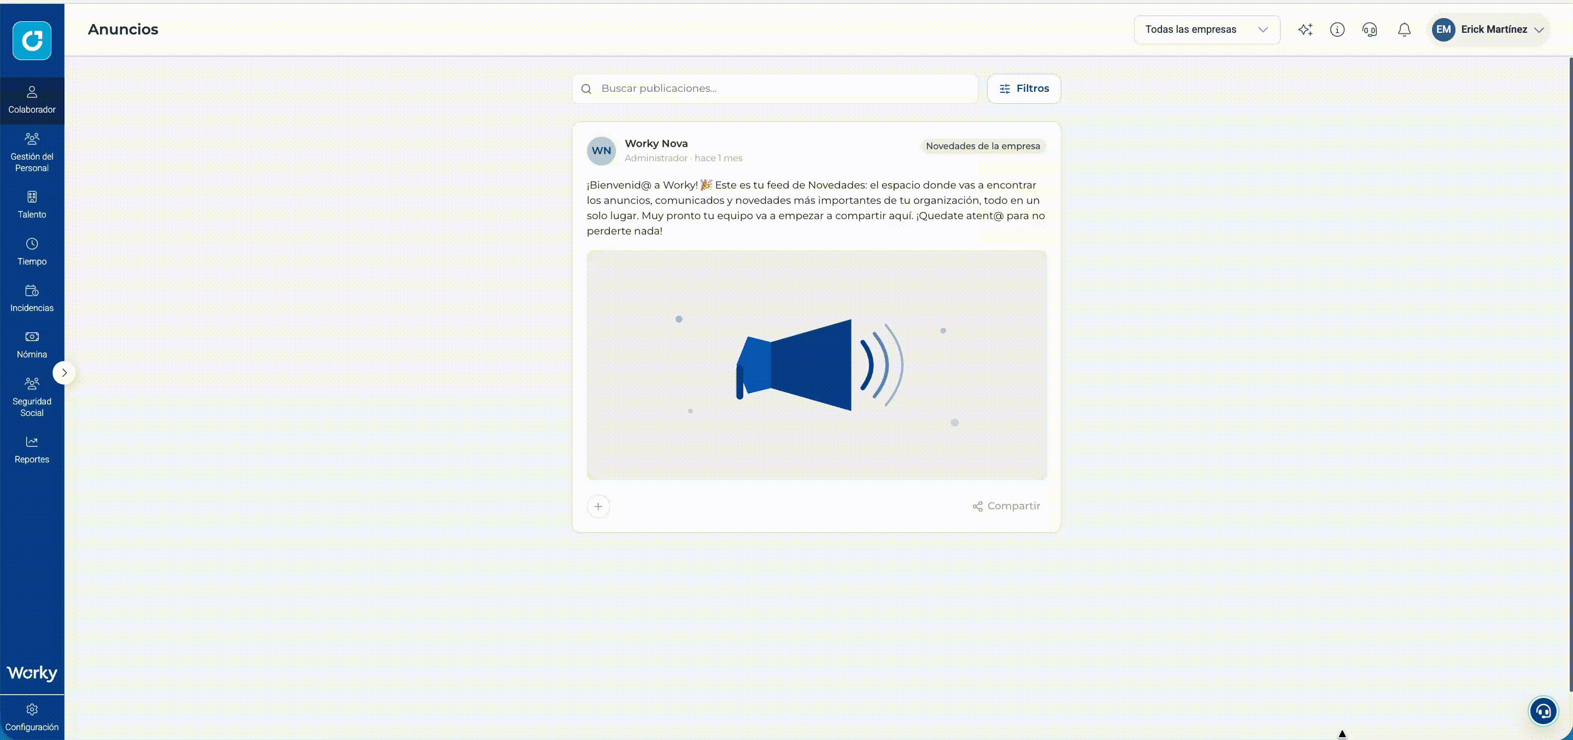Click the Anuncios page title
1573x740 pixels.
coord(123,30)
